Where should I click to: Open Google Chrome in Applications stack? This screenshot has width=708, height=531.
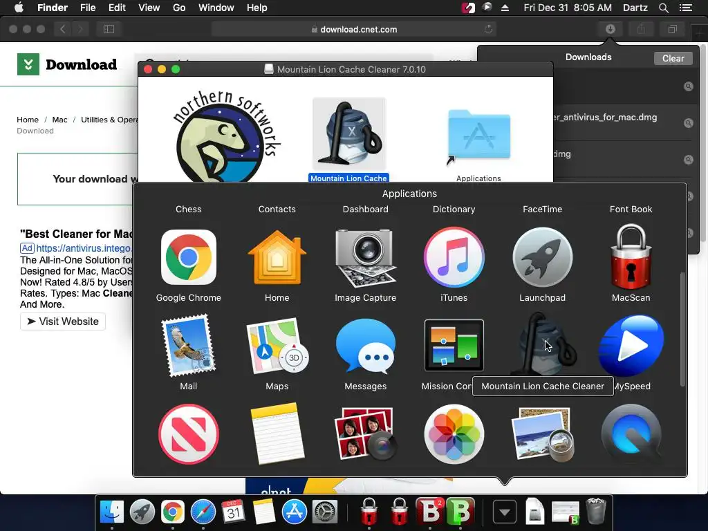188,257
